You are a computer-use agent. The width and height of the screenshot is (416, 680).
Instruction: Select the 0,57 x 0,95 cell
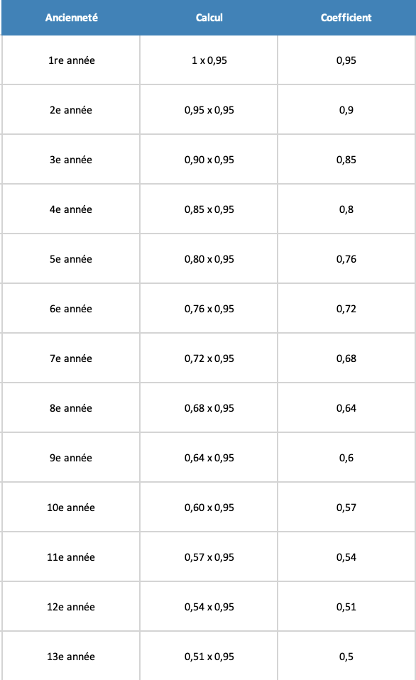point(209,557)
